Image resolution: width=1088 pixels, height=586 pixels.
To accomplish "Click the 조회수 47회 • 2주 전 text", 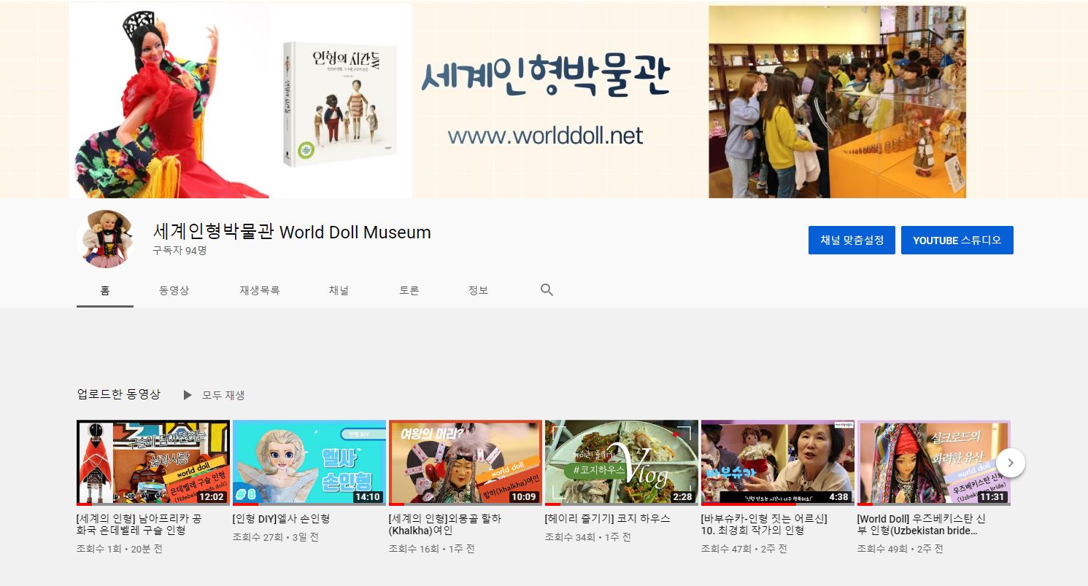I will coord(744,548).
